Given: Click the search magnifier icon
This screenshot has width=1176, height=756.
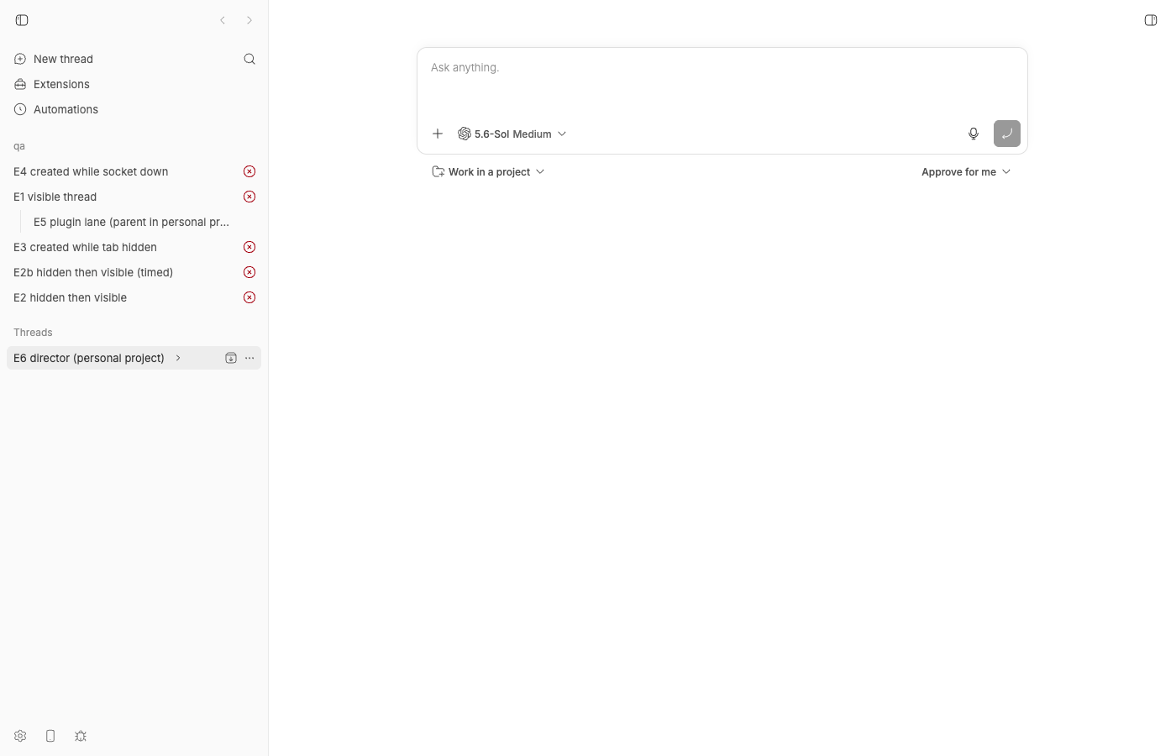Looking at the screenshot, I should [x=249, y=59].
